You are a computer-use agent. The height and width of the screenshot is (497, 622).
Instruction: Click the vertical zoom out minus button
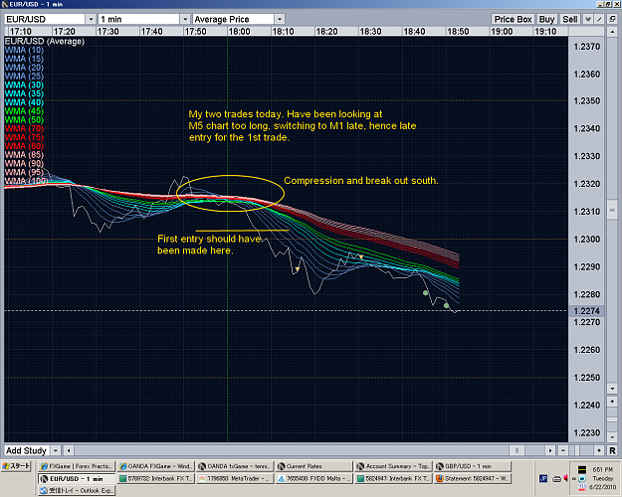click(612, 437)
